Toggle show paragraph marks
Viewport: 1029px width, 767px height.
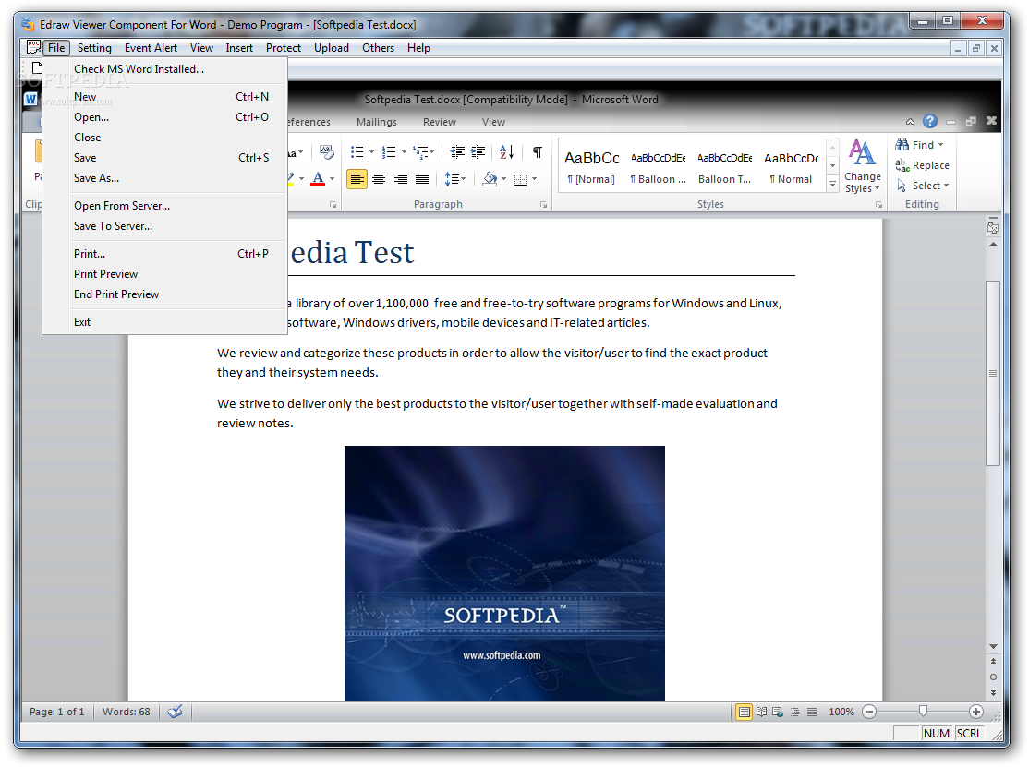click(538, 152)
